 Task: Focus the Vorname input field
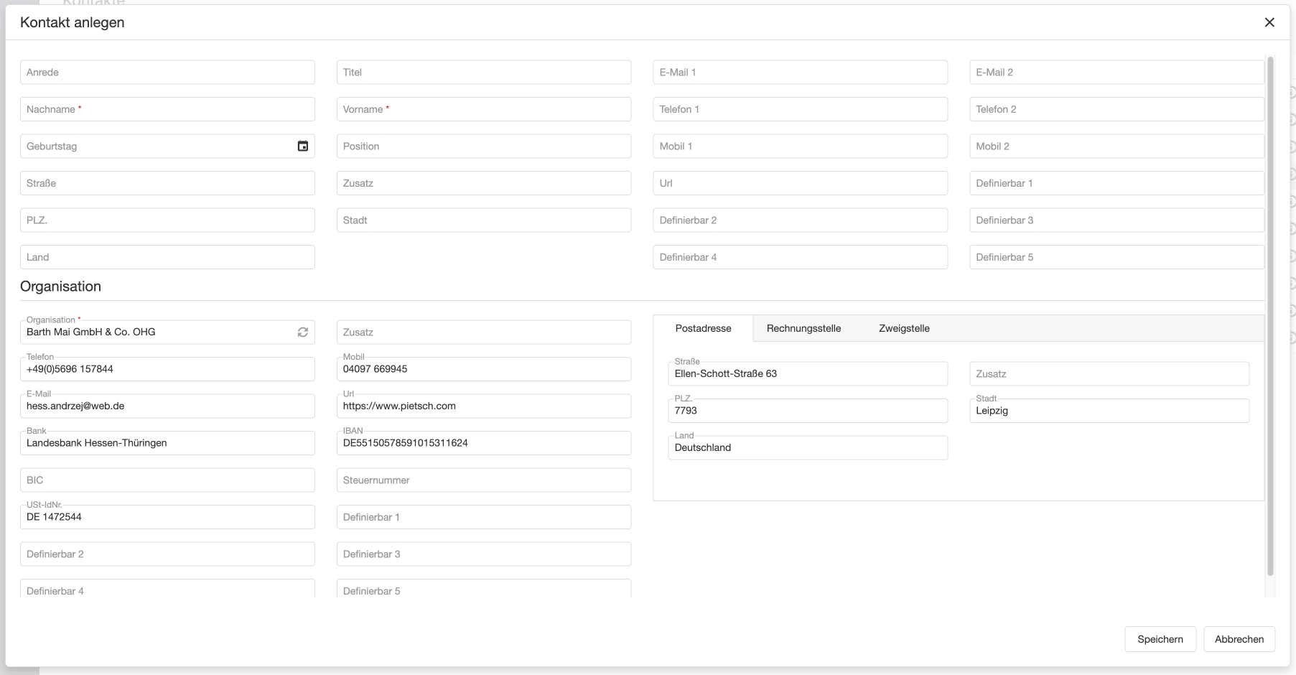tap(483, 110)
